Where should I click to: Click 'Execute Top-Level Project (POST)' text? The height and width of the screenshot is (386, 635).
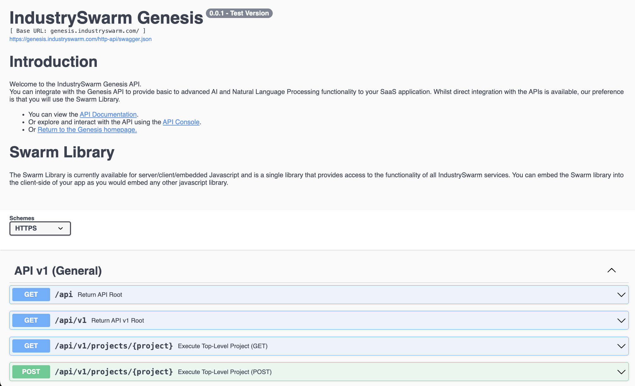[225, 372]
